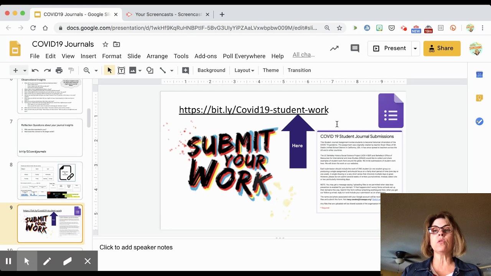Click the Google Forms icon on slide

391,111
